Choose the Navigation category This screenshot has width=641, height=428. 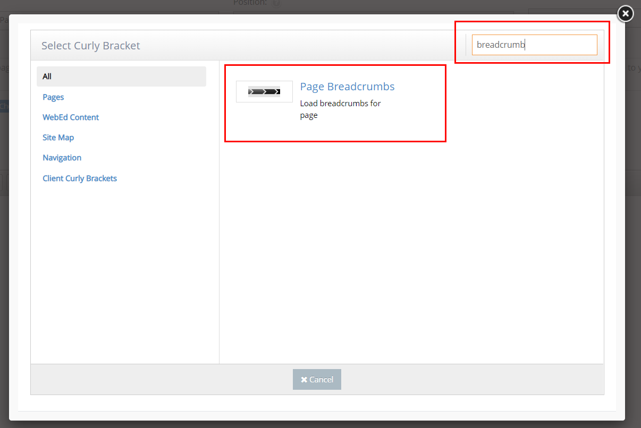[62, 158]
